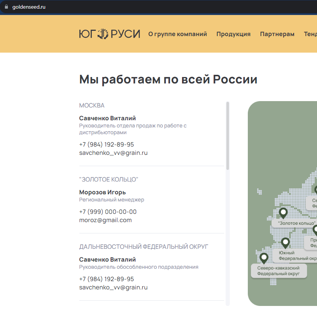The height and width of the screenshot is (330, 317).
Task: Click the Мы работаем по всей России heading
Action: tap(168, 80)
